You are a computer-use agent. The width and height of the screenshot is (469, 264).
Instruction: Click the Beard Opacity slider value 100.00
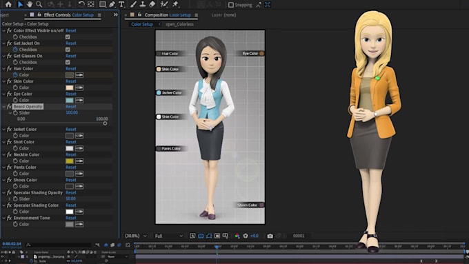(x=72, y=113)
